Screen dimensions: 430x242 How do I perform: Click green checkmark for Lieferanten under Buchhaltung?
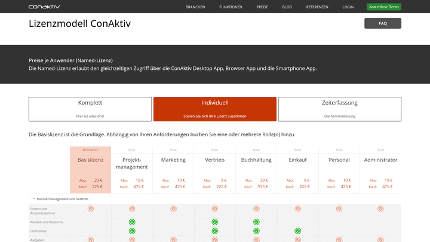click(x=256, y=231)
